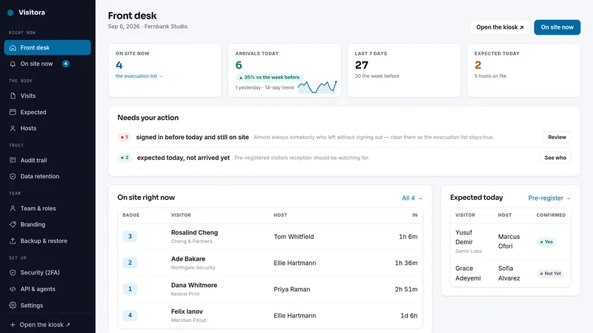Screen dimensions: 593x333
Task: Go to Team & roles
Action: [47, 209]
